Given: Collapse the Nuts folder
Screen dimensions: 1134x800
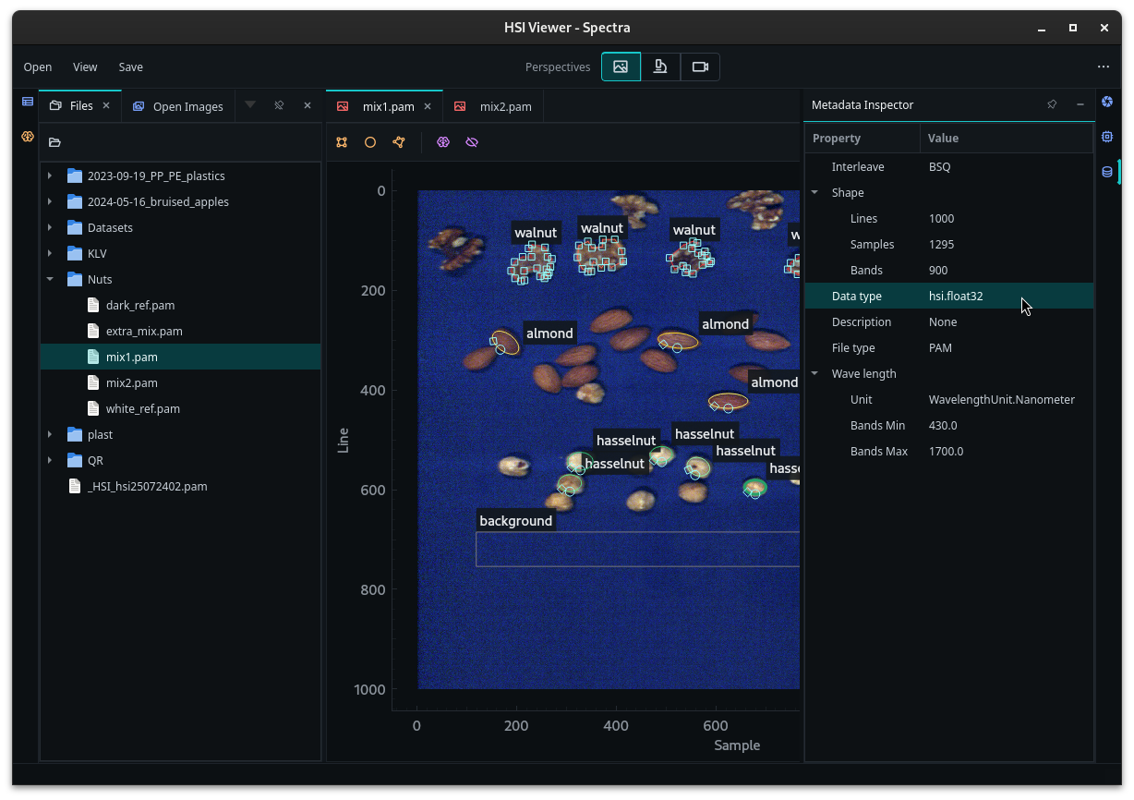Looking at the screenshot, I should pos(50,279).
